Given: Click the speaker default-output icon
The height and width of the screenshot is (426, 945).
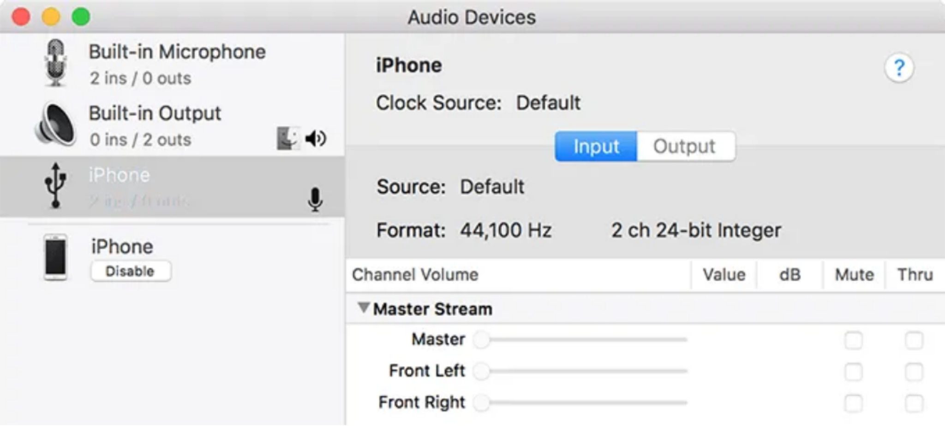Looking at the screenshot, I should (x=316, y=138).
